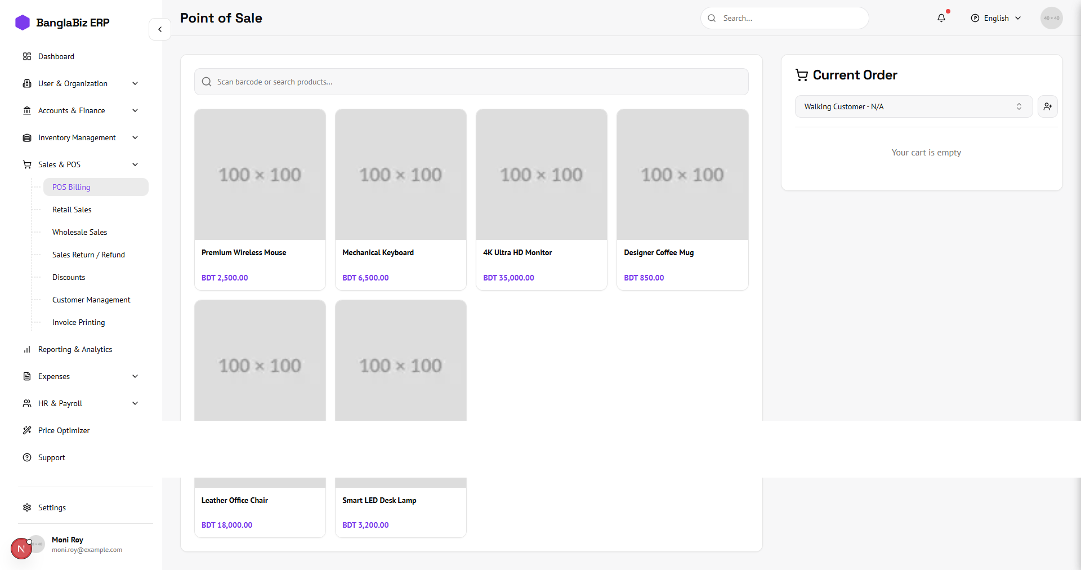Open the Price Optimizer page
Image resolution: width=1081 pixels, height=570 pixels.
(x=64, y=430)
